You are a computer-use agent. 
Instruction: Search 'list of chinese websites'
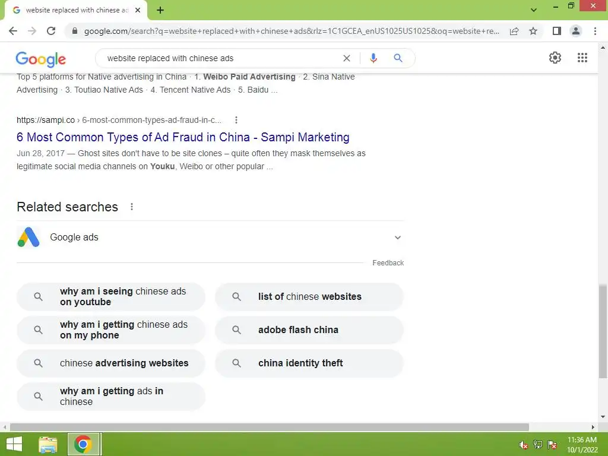(x=309, y=297)
